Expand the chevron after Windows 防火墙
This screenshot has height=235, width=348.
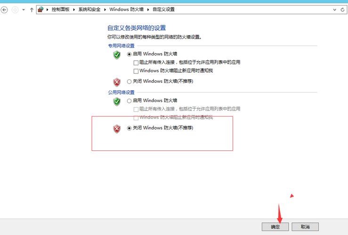(x=148, y=9)
